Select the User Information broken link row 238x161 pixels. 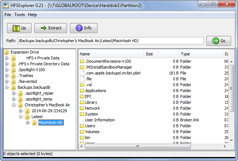tap(153, 120)
